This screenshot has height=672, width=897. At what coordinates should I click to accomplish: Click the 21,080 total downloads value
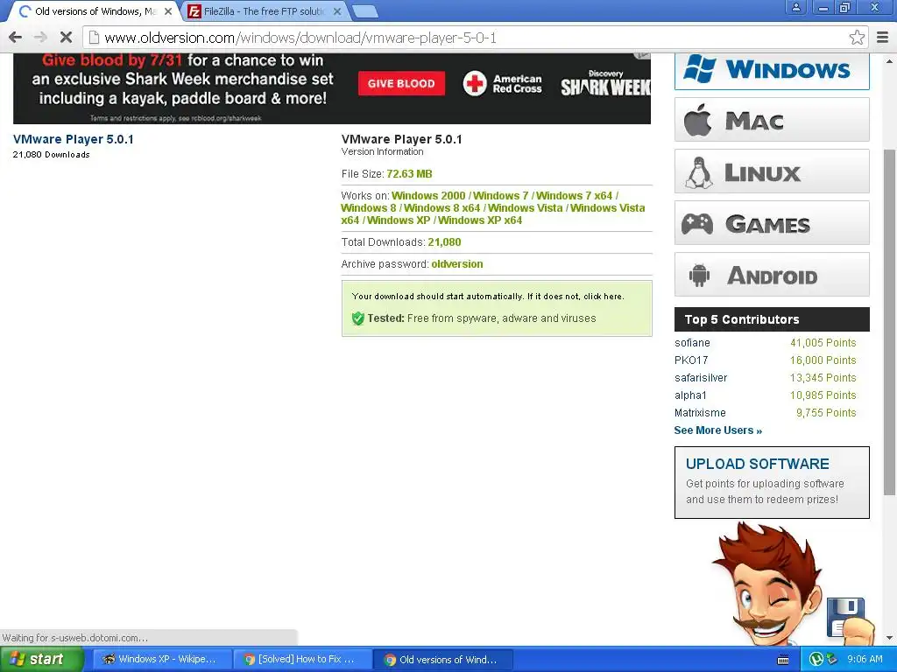tap(444, 242)
